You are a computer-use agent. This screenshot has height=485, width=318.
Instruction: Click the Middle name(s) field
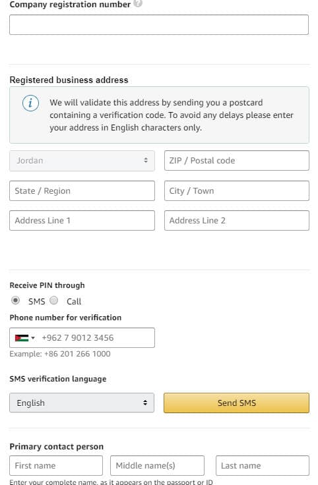(x=157, y=465)
